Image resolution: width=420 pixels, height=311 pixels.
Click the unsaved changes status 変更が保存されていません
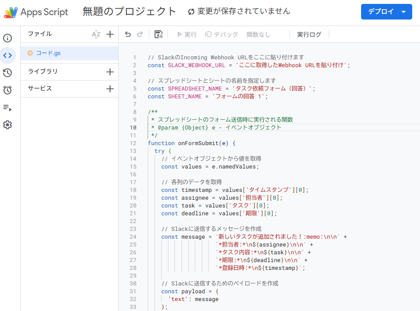[239, 11]
